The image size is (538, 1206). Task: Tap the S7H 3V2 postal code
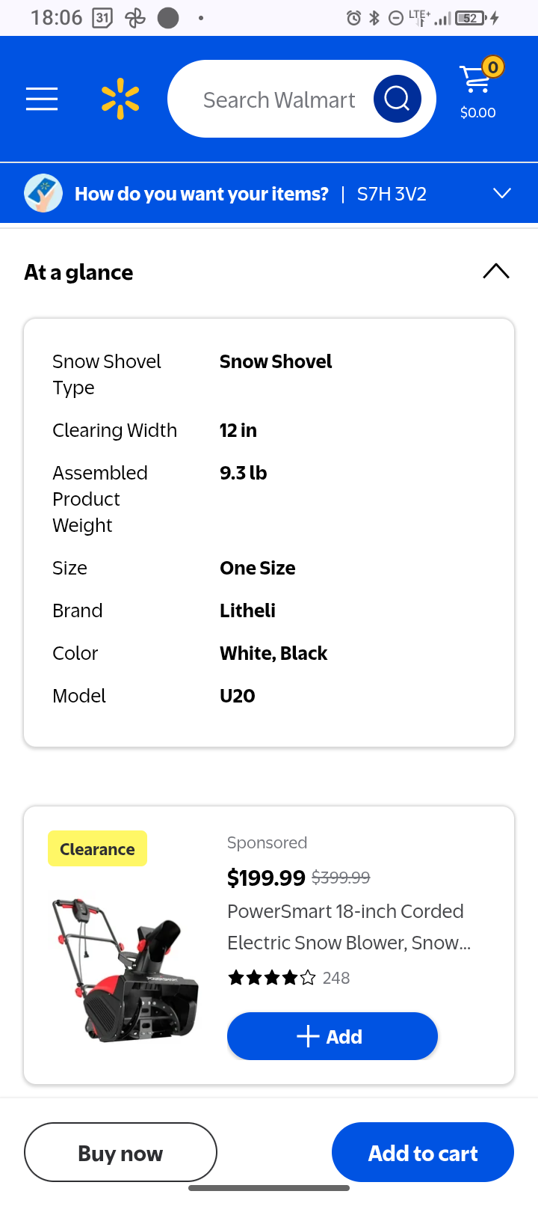tap(392, 195)
